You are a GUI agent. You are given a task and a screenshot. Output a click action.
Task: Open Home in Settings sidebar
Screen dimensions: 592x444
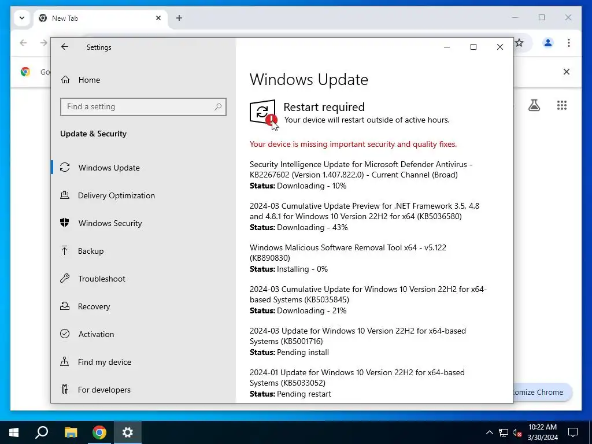[89, 80]
